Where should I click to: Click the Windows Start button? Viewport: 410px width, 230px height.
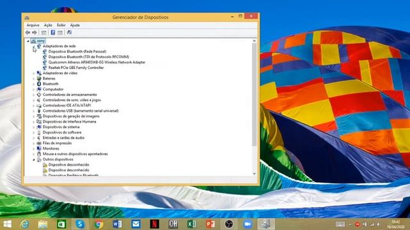pyautogui.click(x=7, y=224)
